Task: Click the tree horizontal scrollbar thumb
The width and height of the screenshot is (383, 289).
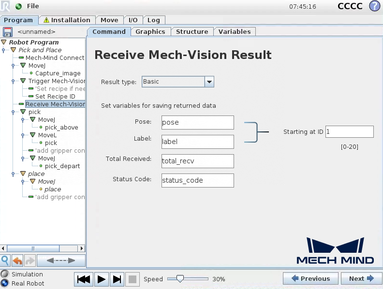Action: pos(33,248)
